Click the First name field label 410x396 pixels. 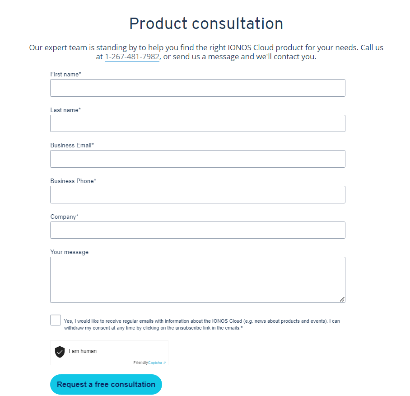click(x=65, y=74)
